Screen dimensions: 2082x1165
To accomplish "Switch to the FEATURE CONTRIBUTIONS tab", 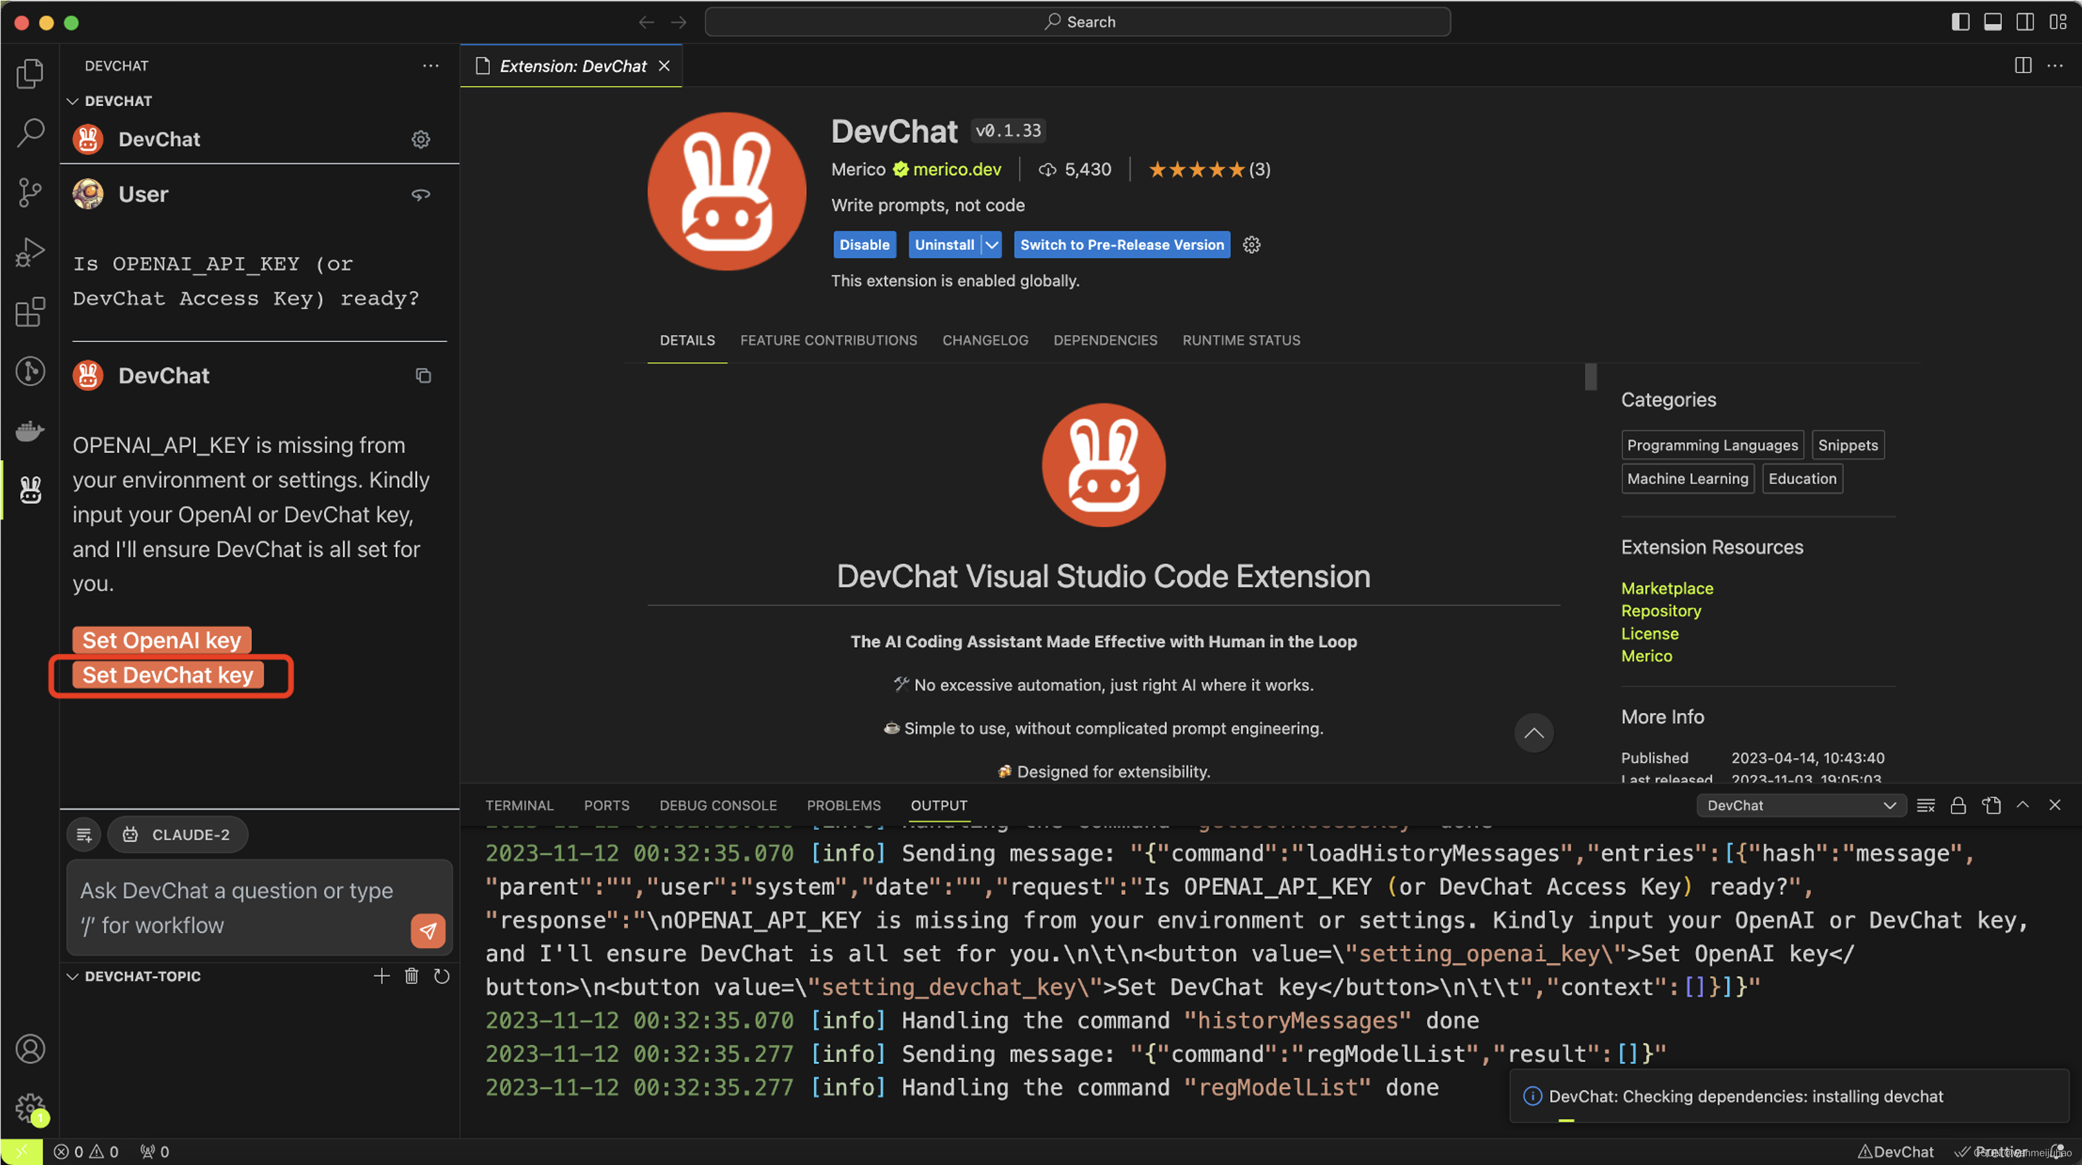I will tap(828, 340).
